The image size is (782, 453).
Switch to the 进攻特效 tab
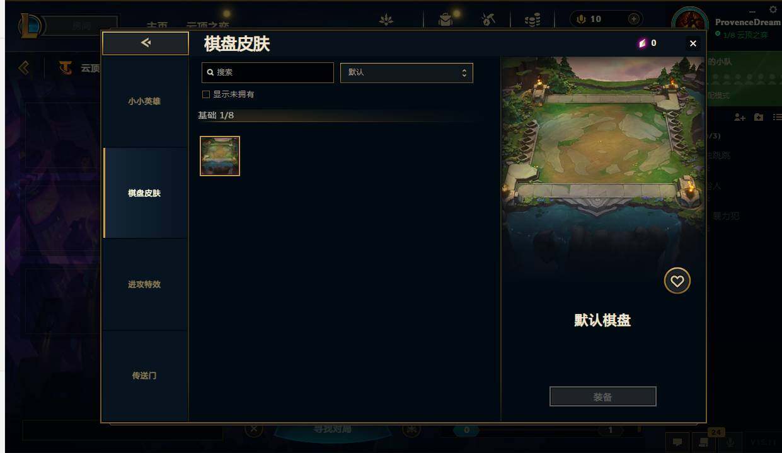145,284
